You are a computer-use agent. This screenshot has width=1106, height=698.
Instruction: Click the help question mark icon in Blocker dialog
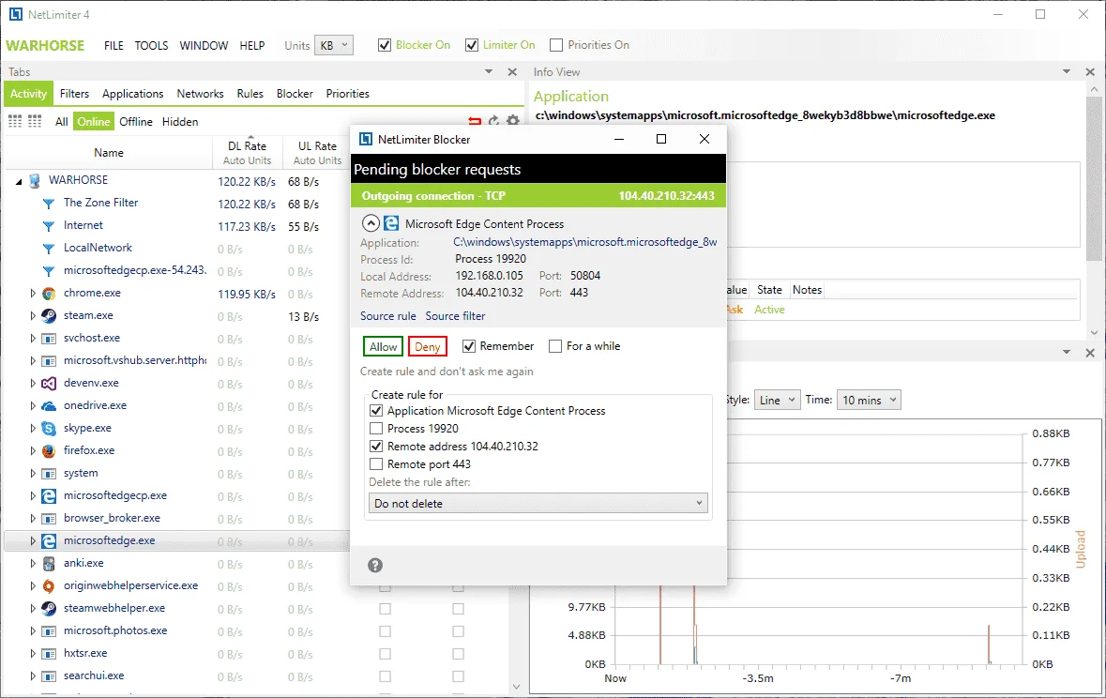[375, 566]
